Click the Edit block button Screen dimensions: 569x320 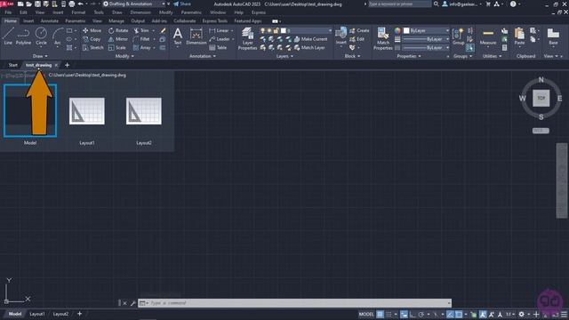click(x=357, y=39)
